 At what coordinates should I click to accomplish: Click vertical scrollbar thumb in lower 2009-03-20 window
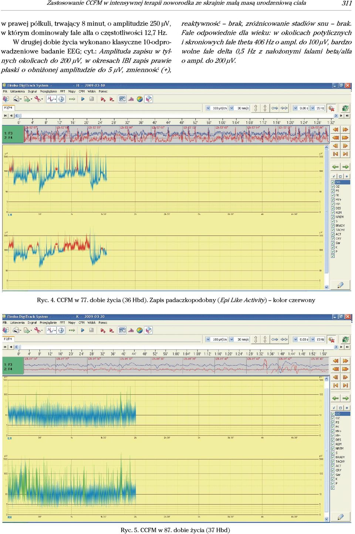pyautogui.click(x=327, y=449)
